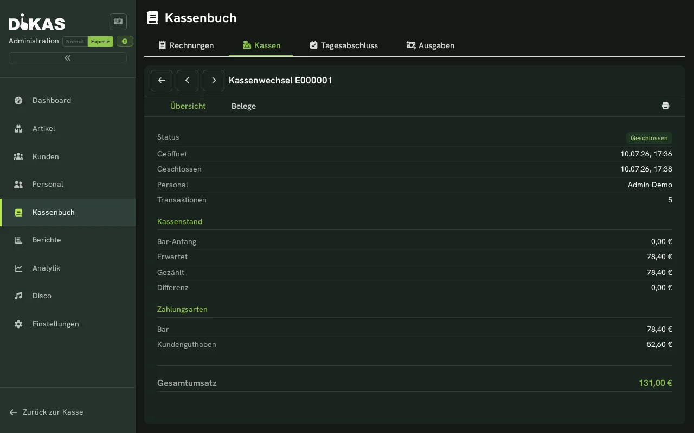
Task: Switch to the Rechnungen tab
Action: tap(186, 45)
